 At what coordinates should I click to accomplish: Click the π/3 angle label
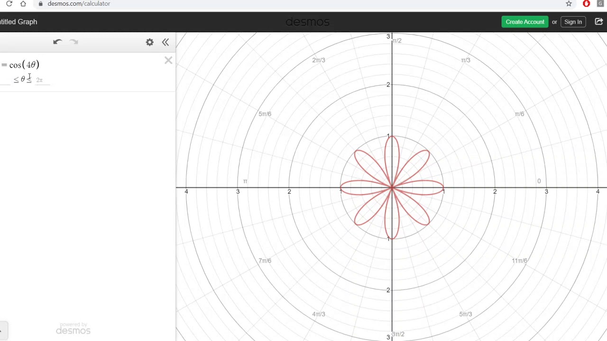(466, 60)
